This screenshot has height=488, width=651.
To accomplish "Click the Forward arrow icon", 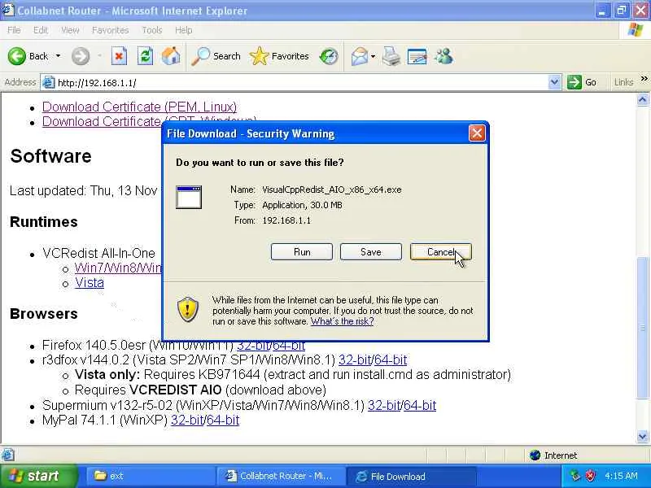I will (80, 56).
